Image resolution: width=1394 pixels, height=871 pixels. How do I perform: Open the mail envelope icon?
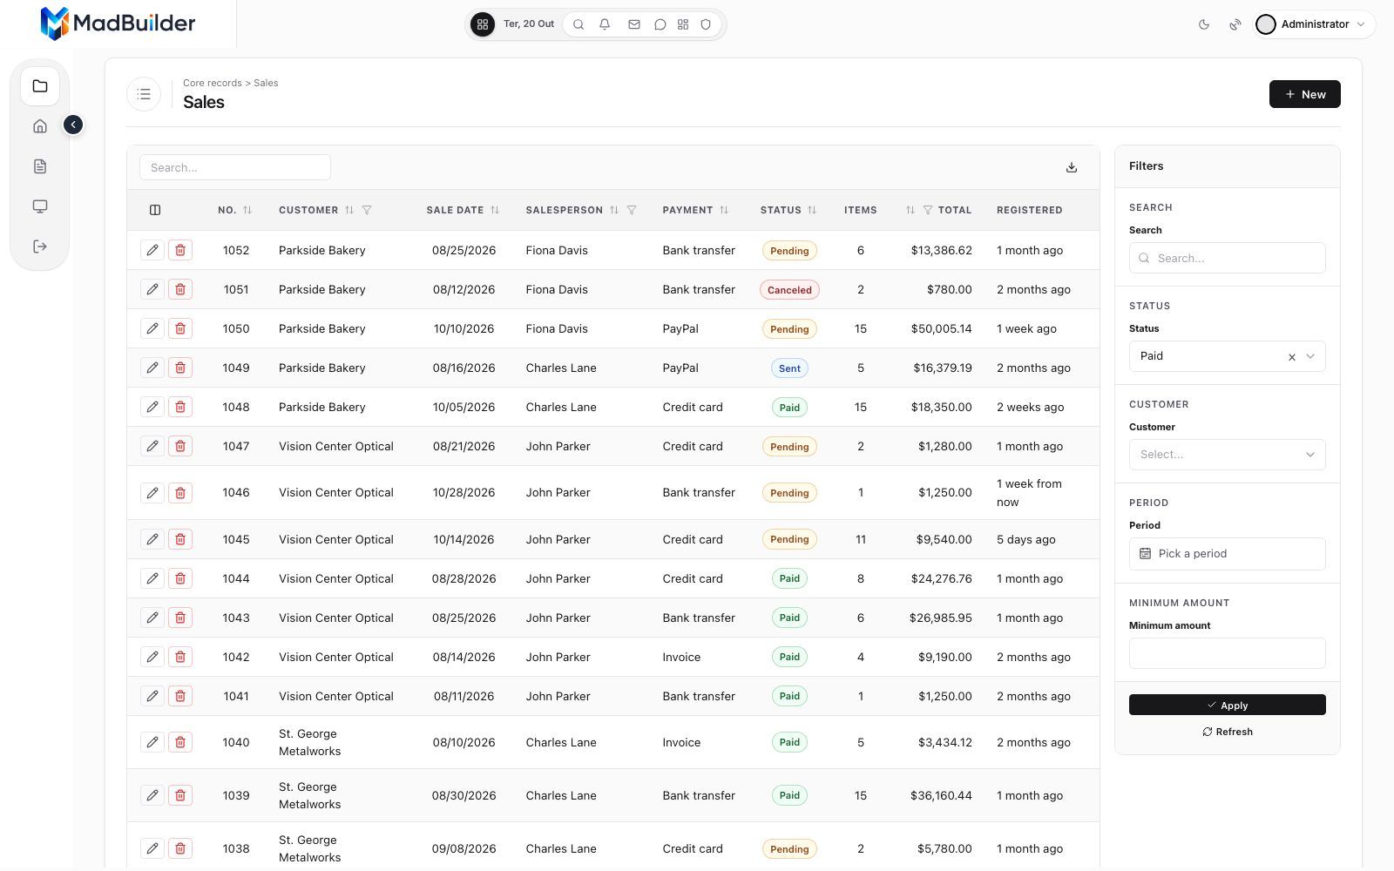pos(634,24)
